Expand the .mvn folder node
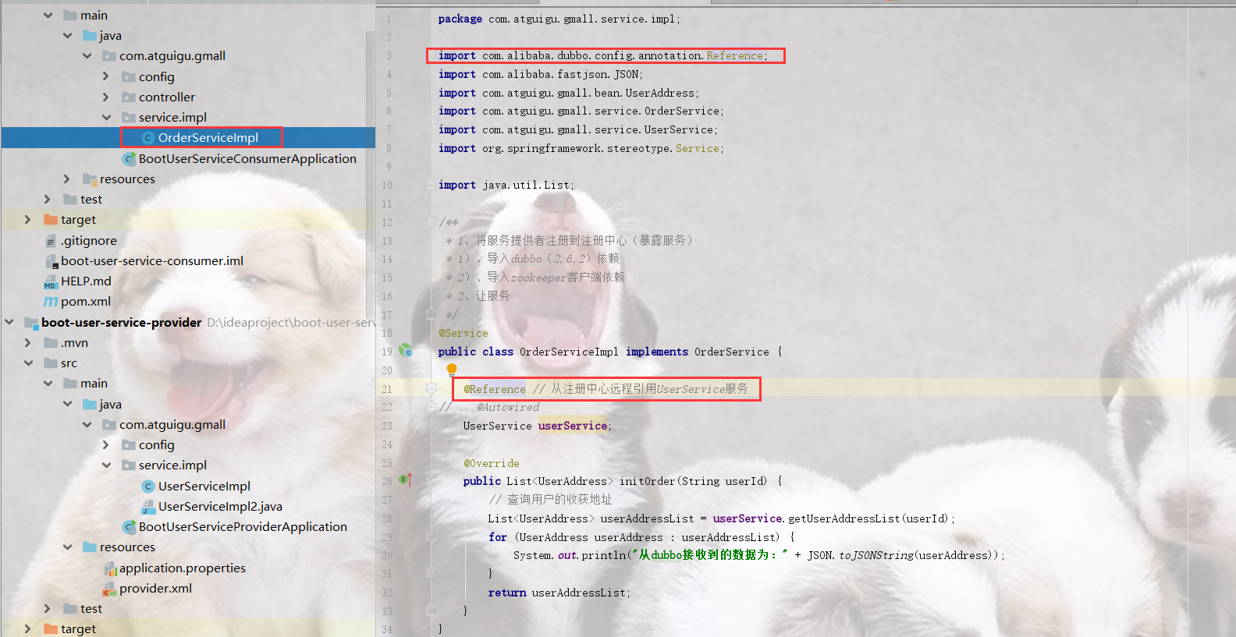Screen dimensions: 1236x637 click(28, 342)
